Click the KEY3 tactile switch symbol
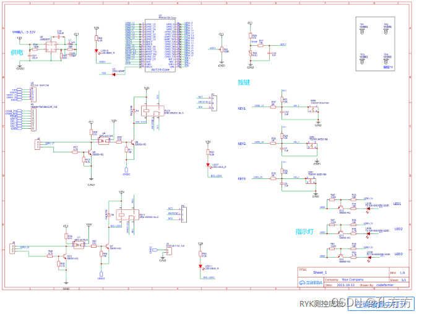 pyautogui.click(x=311, y=181)
